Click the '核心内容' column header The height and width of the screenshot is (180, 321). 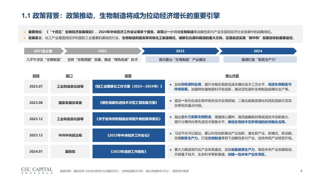point(232,76)
